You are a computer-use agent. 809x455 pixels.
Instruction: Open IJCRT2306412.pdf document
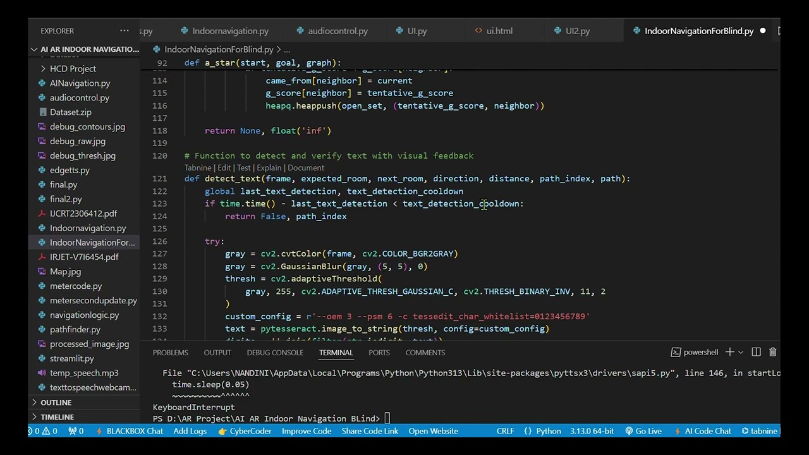83,214
